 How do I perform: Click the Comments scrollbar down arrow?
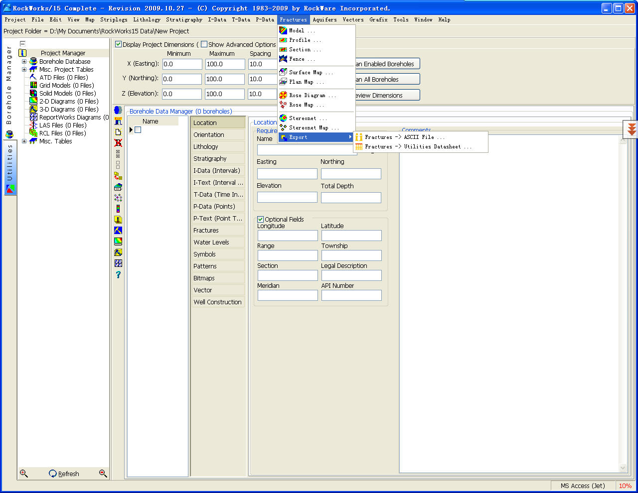pos(623,468)
